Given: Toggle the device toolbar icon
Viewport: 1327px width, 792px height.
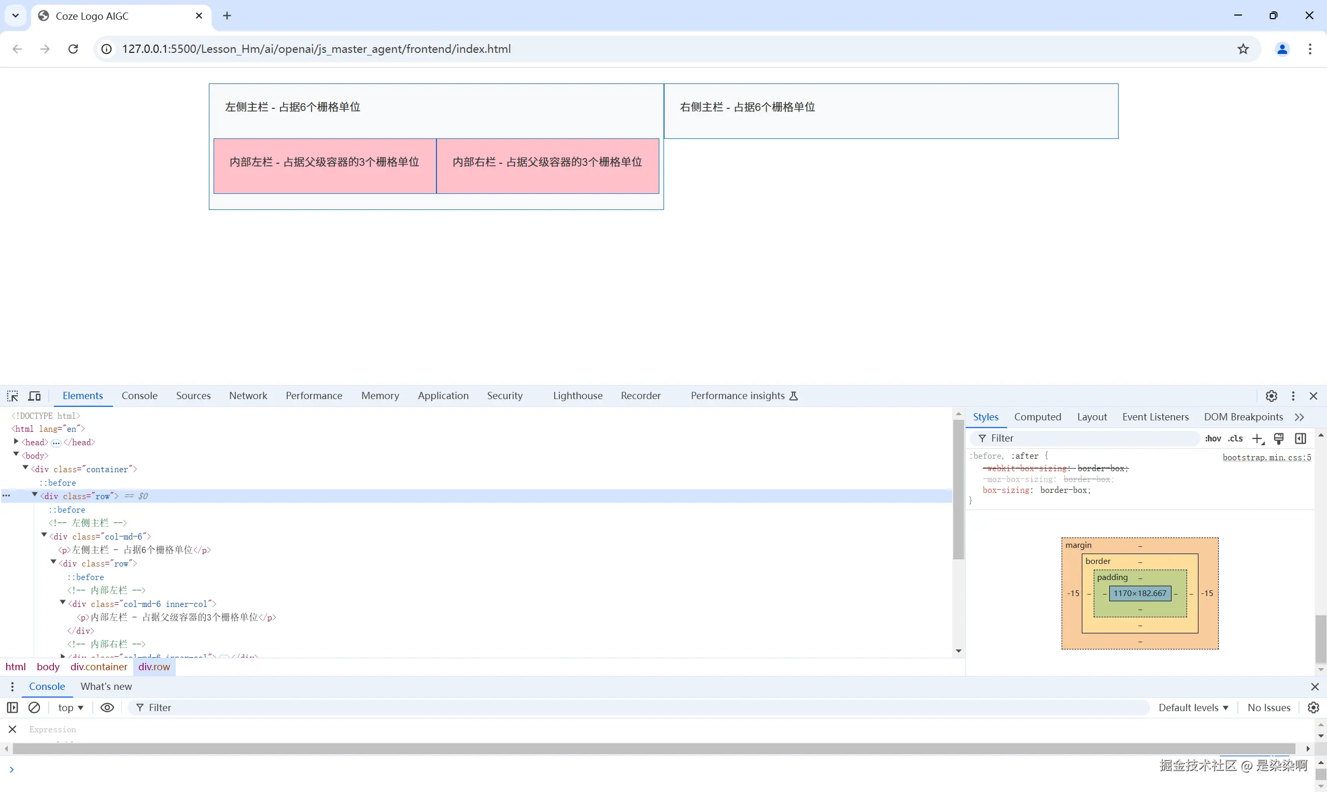Looking at the screenshot, I should (x=35, y=396).
